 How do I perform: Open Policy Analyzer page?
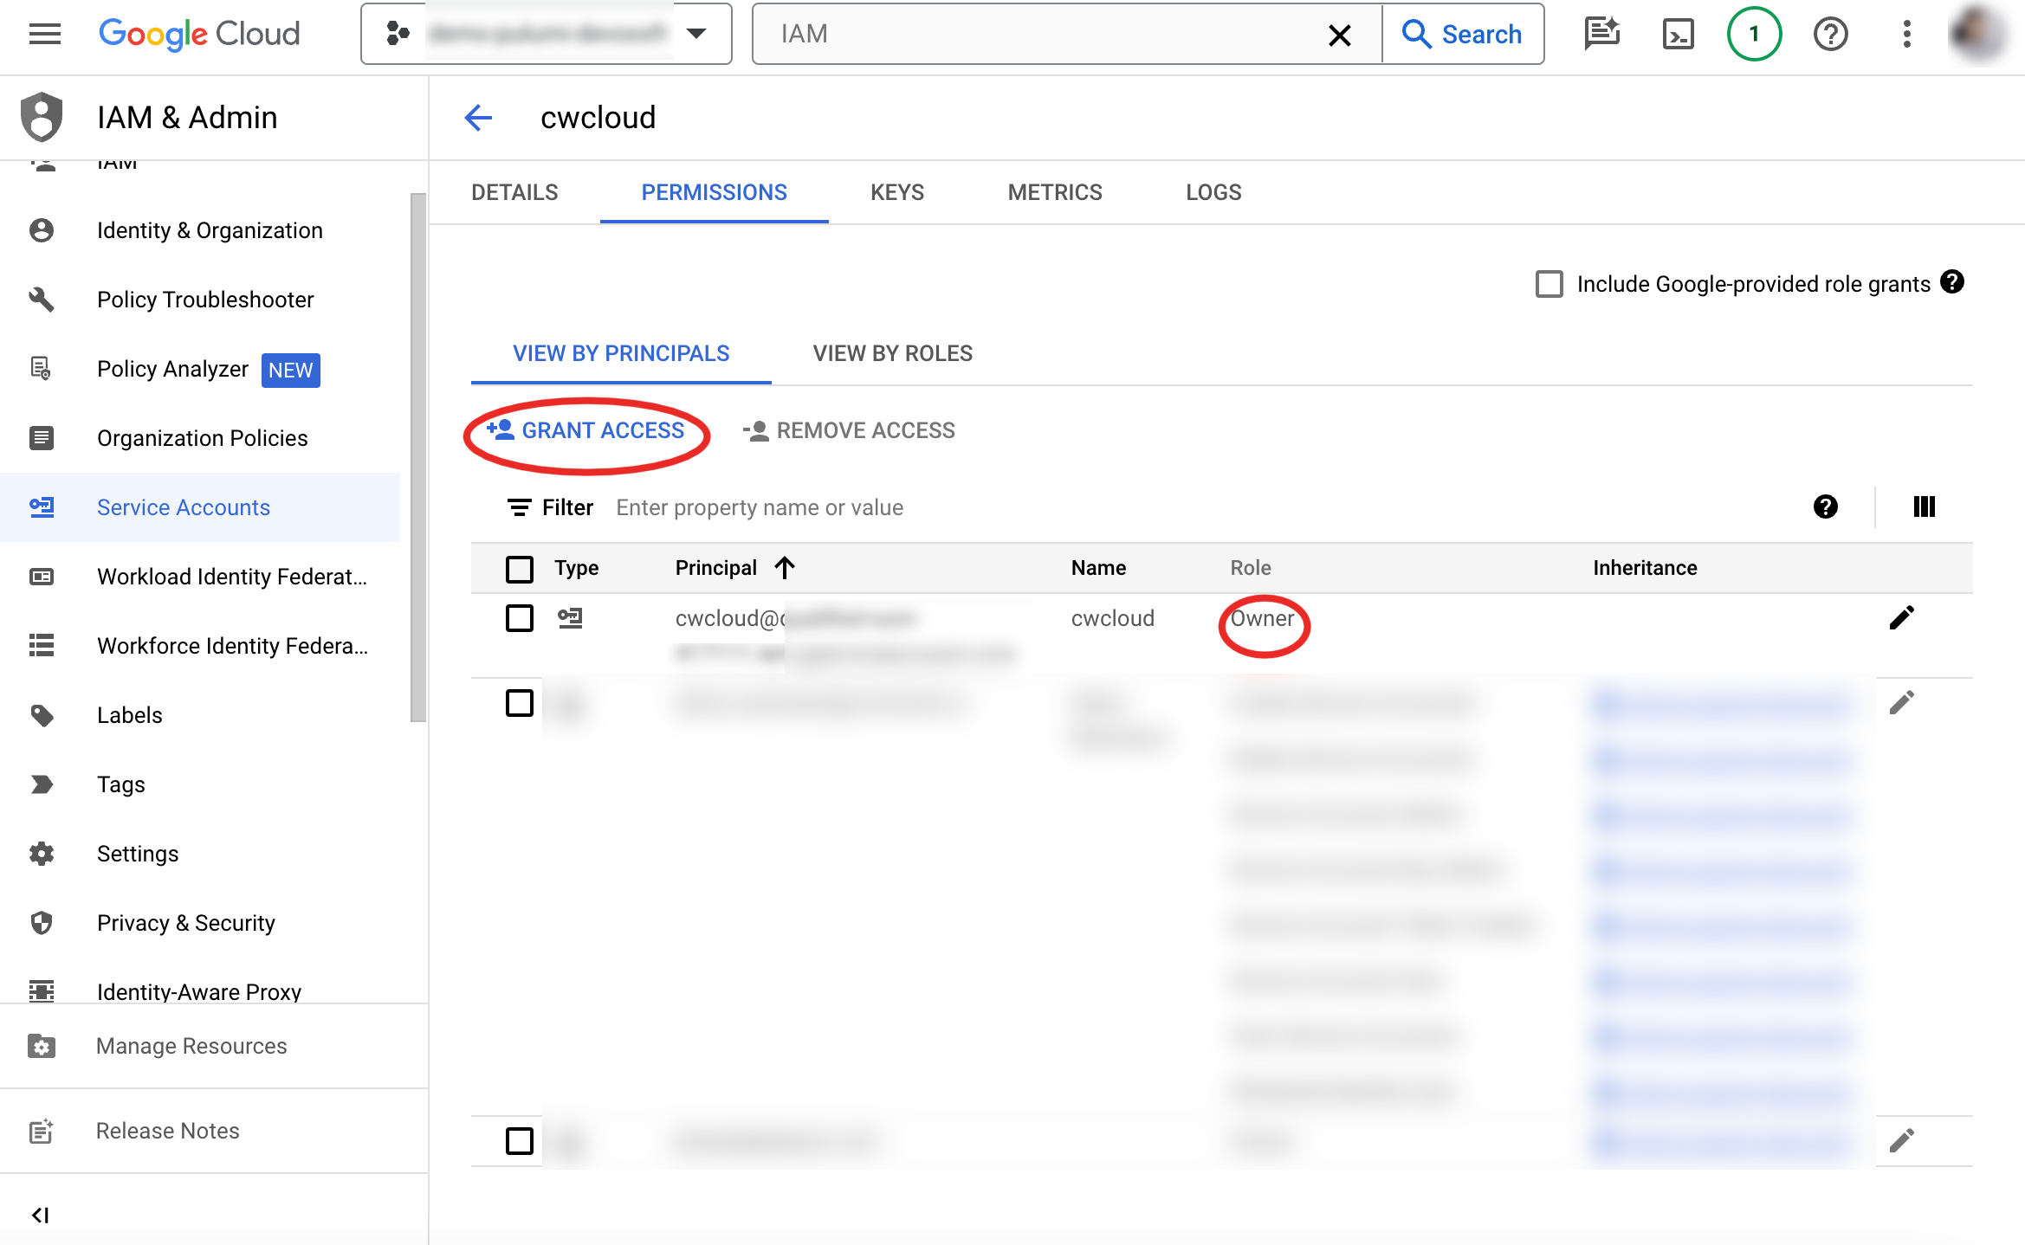coord(201,369)
